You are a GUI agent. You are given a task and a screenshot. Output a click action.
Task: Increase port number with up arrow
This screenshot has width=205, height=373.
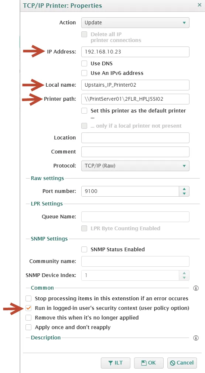pyautogui.click(x=184, y=189)
